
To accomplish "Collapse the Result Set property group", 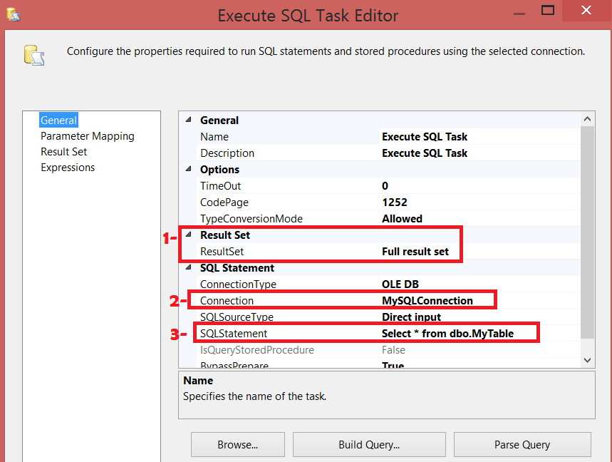I will [188, 235].
